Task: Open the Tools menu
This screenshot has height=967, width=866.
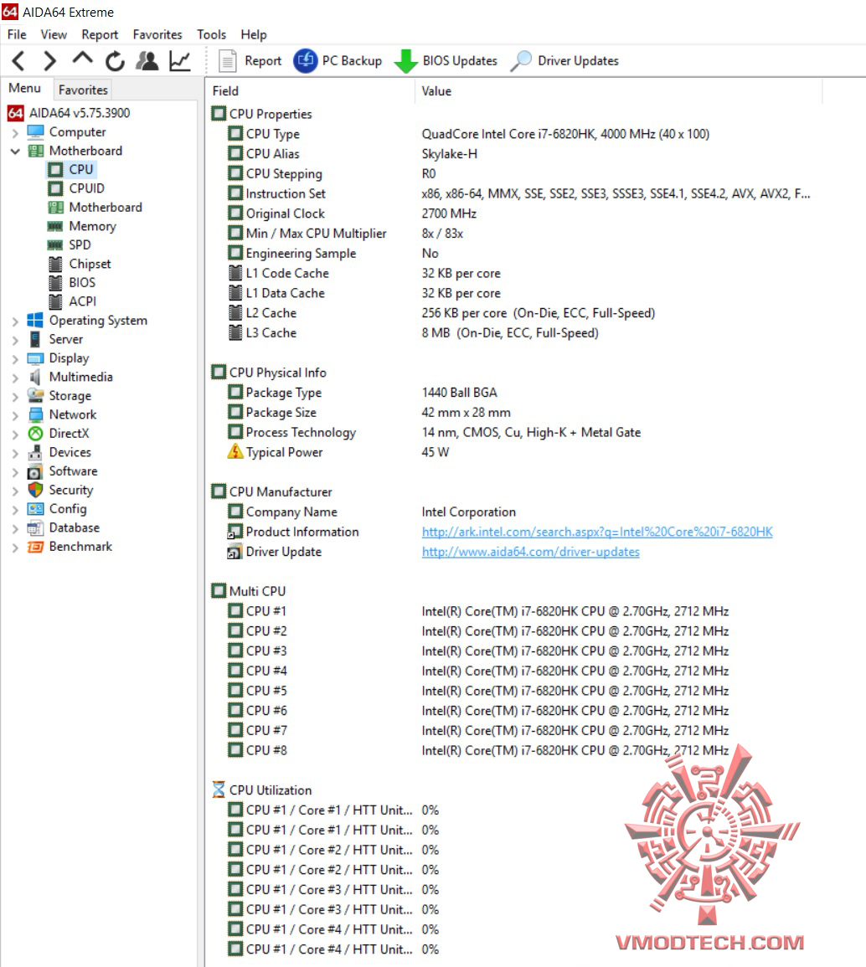Action: (212, 34)
